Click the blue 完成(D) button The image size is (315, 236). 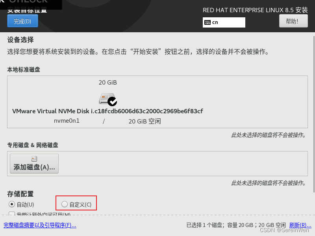point(22,21)
